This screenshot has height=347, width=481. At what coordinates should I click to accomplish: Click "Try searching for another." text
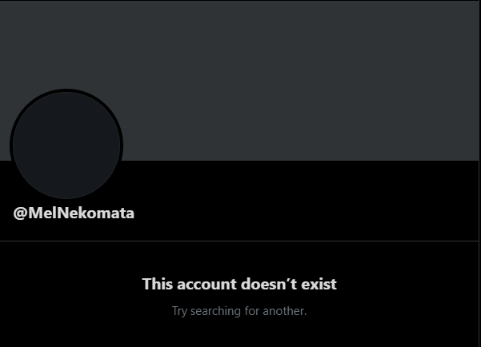click(239, 311)
